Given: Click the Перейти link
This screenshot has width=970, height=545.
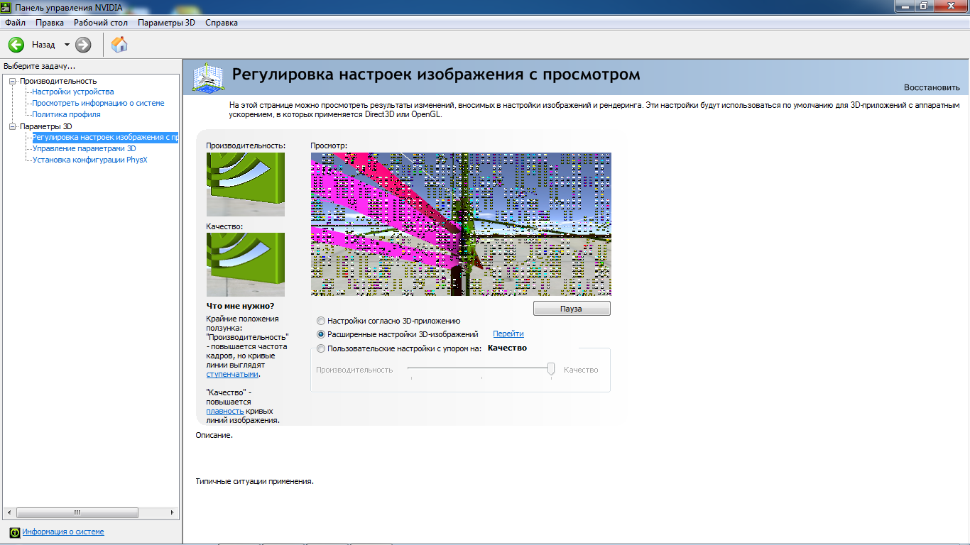Looking at the screenshot, I should pos(508,334).
